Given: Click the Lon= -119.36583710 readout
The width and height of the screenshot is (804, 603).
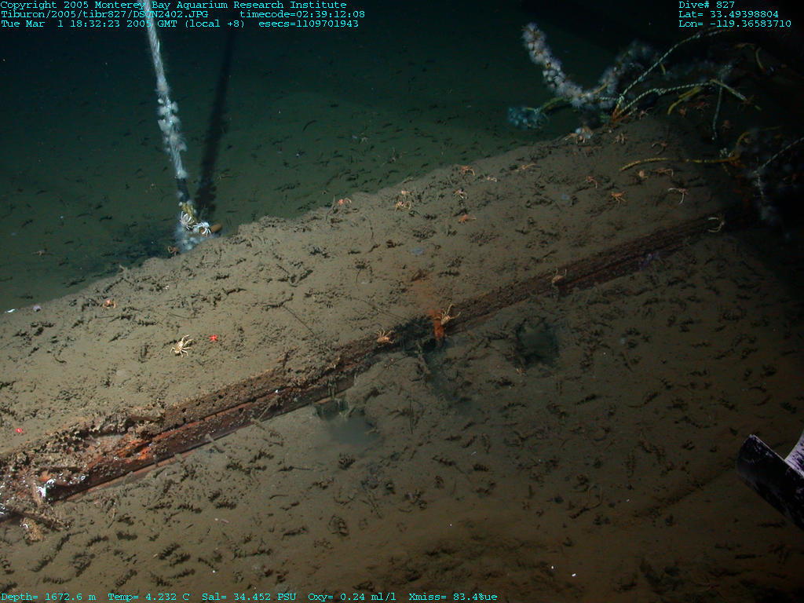Looking at the screenshot, I should [734, 24].
